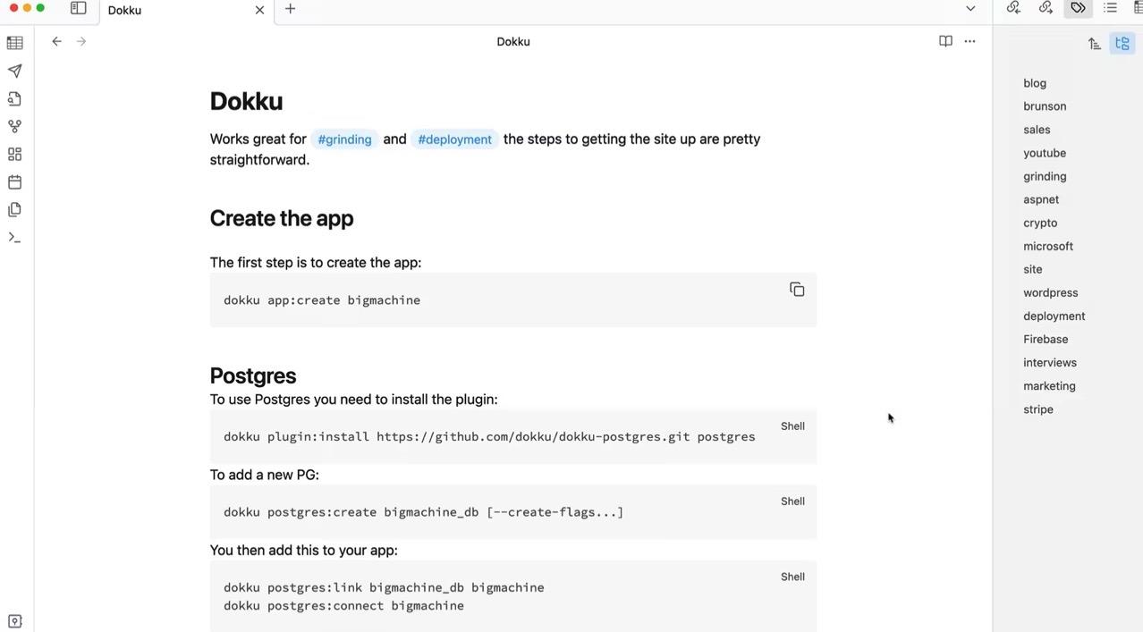Copy the 'dokku app:create bigmachine' code block
The height and width of the screenshot is (632, 1143).
point(797,290)
